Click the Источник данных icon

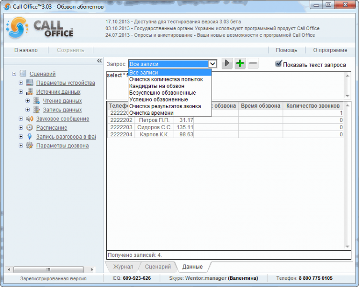point(30,91)
